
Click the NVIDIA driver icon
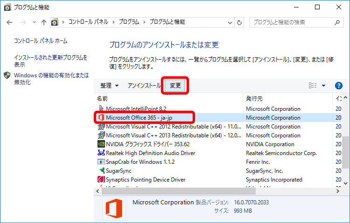[101, 144]
